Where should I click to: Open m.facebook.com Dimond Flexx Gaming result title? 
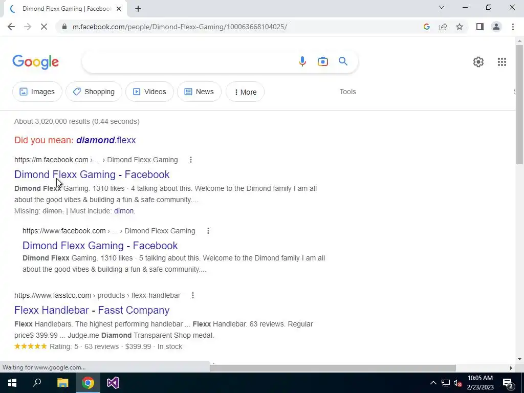pyautogui.click(x=92, y=174)
